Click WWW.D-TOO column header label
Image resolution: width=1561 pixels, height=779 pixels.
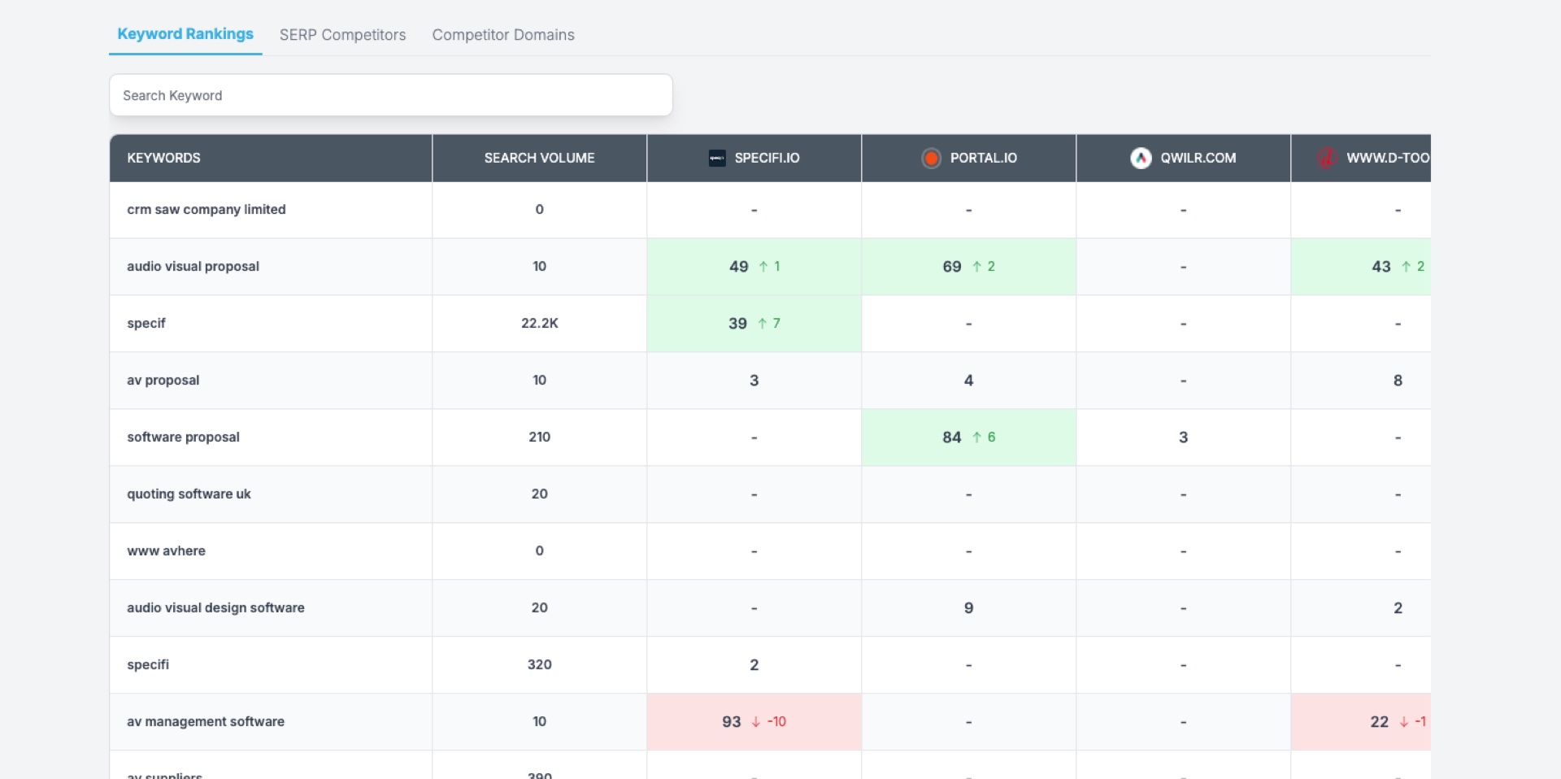tap(1388, 158)
